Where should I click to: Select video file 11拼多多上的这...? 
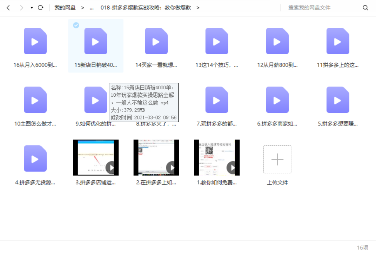coord(338,41)
